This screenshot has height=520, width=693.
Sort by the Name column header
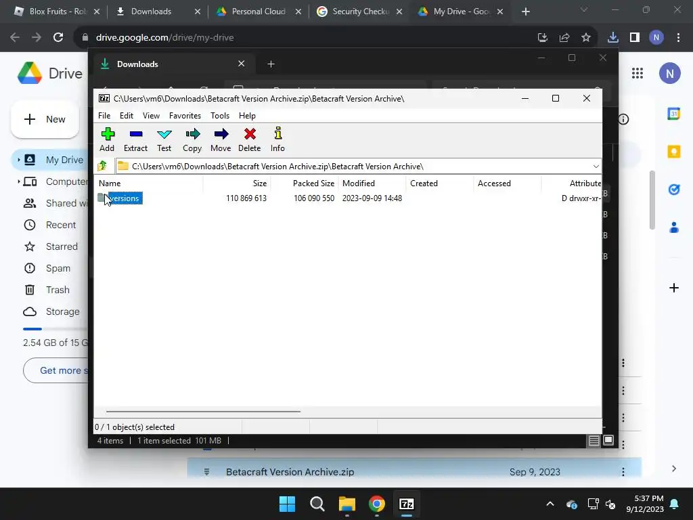click(150, 183)
